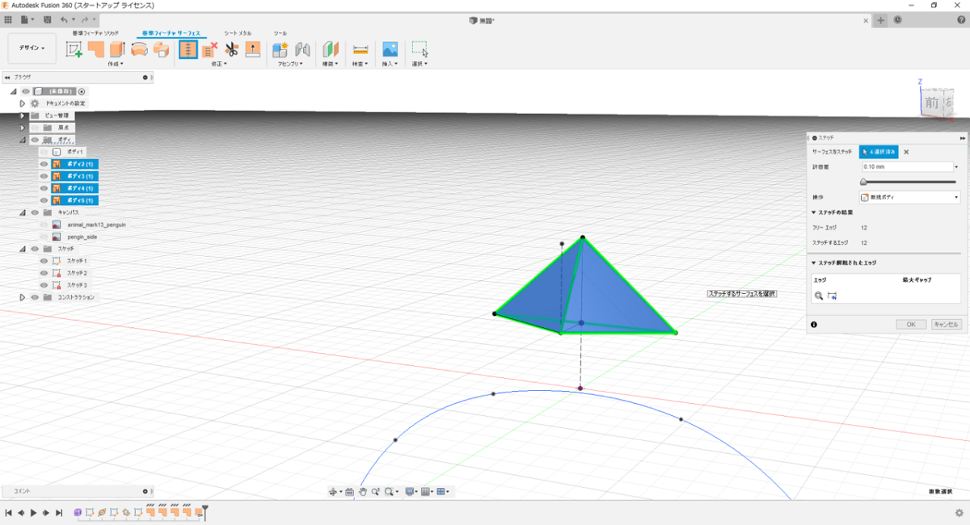Toggle visibility of animal_mark13_penguin canvas

pyautogui.click(x=44, y=225)
